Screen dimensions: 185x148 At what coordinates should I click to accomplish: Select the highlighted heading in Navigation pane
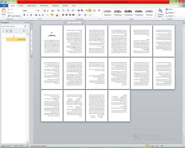coord(16,39)
